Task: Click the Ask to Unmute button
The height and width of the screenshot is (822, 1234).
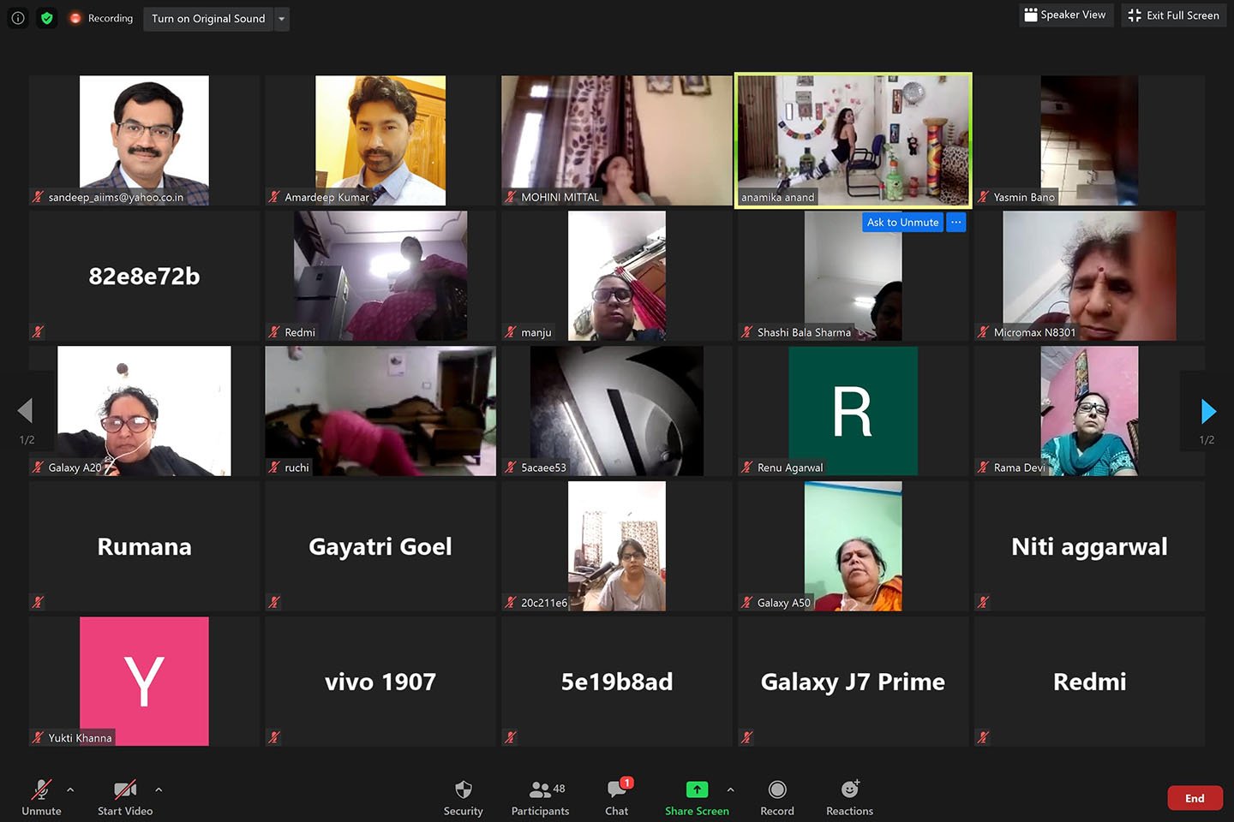Action: (x=902, y=223)
